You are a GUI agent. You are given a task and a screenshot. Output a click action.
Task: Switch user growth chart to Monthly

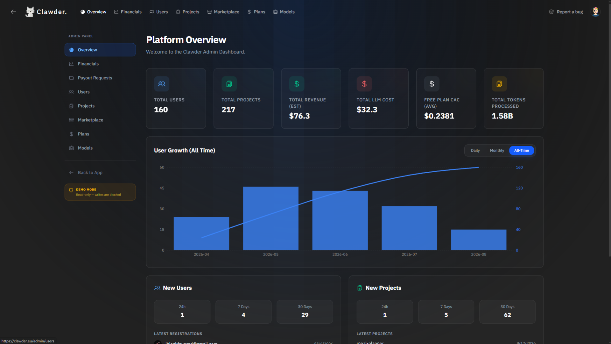pos(497,150)
